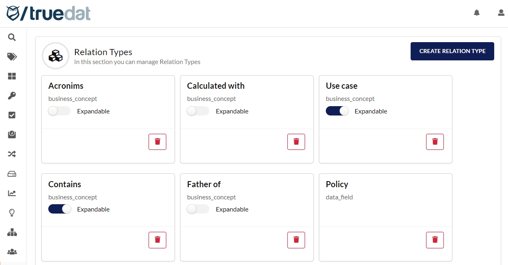Click the users group sidebar icon
Screen dimensions: 508x265
click(x=12, y=252)
